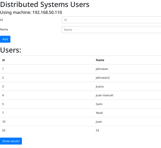Focus the Name input field
Screen dimensions: 161x148
point(111,30)
